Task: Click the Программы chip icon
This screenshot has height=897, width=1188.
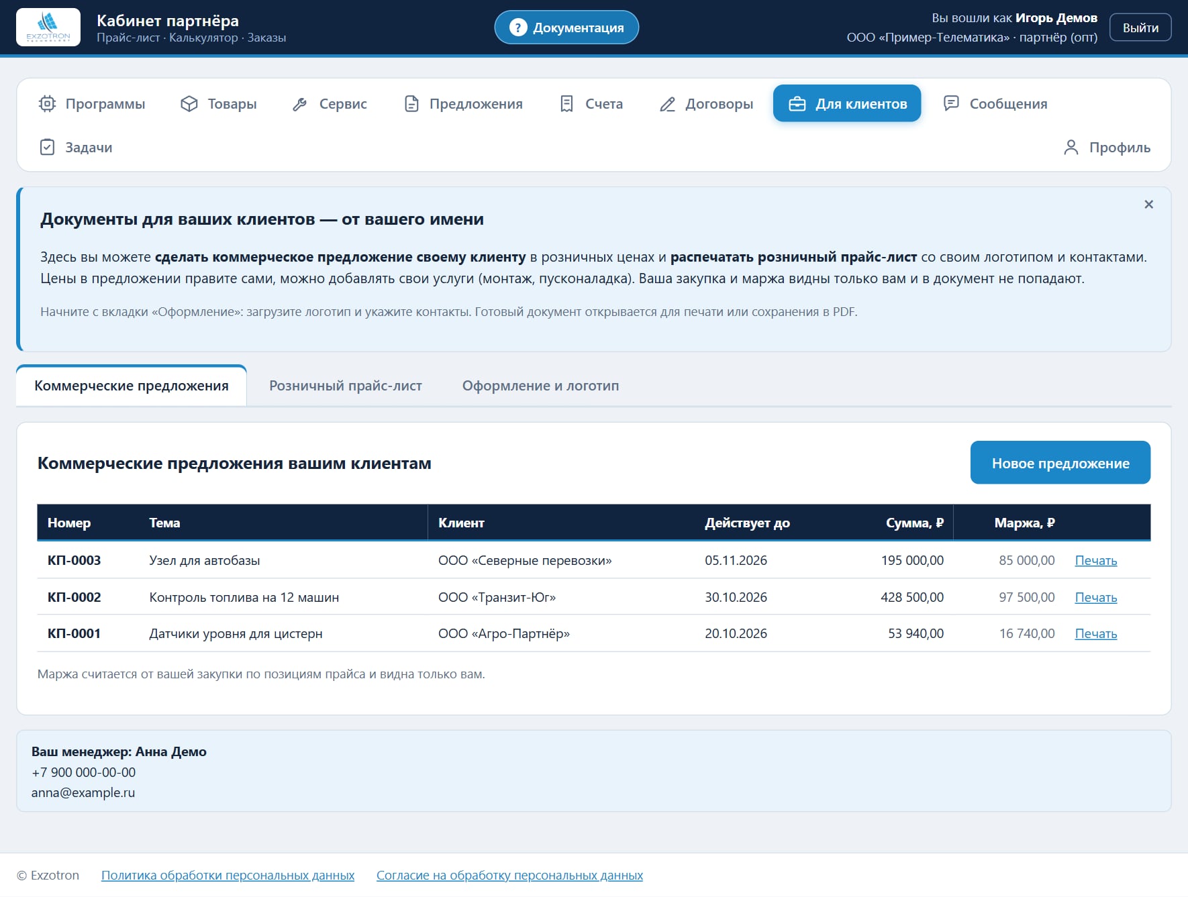Action: [x=47, y=104]
